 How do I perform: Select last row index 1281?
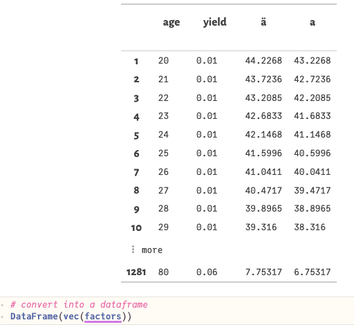pyautogui.click(x=136, y=272)
